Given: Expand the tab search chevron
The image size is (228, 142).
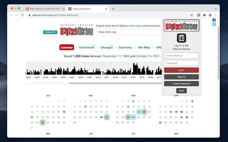Looking at the screenshot, I should pos(216,9).
